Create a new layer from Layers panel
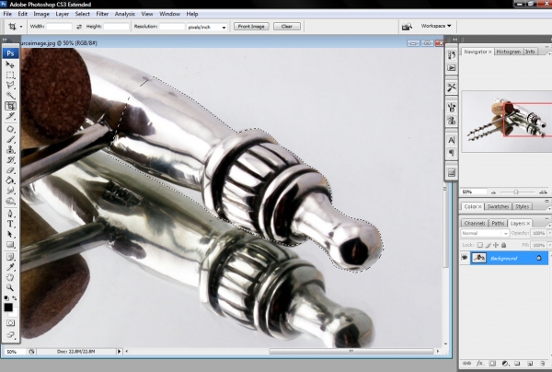Screen dimensions: 552x372 (530, 363)
